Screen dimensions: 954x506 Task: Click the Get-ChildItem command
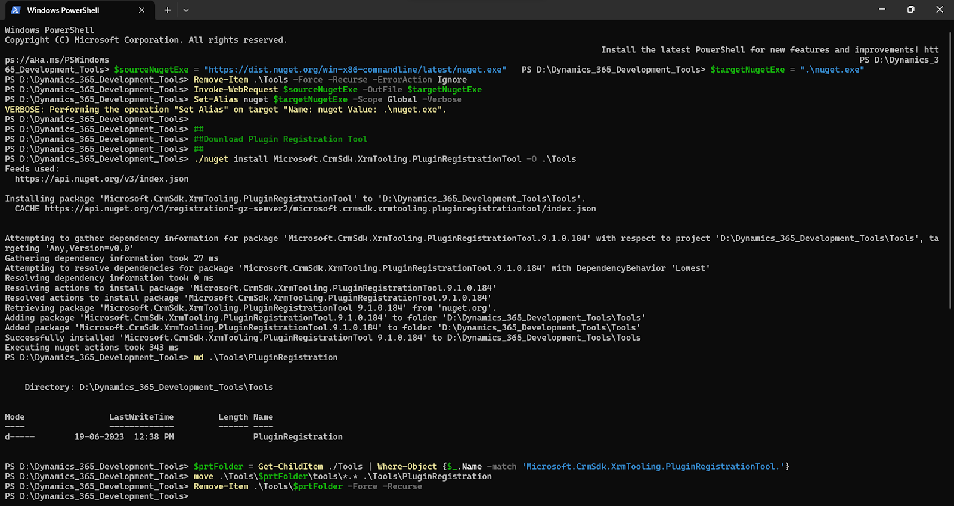290,467
